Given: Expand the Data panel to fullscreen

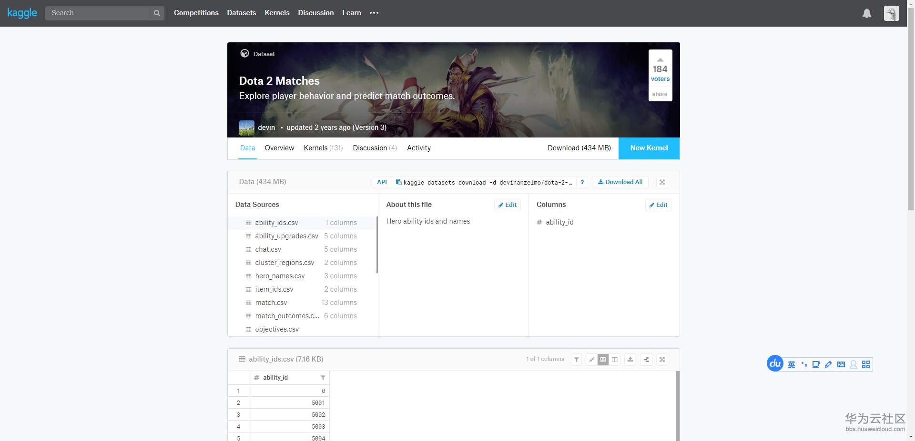Looking at the screenshot, I should click(x=662, y=182).
